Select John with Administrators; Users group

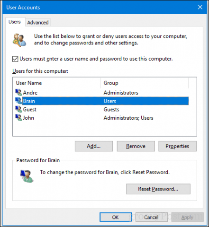(x=102, y=118)
